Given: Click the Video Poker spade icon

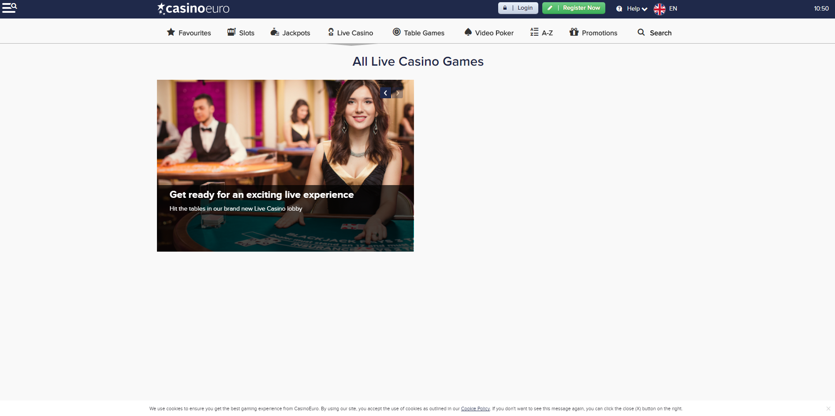Looking at the screenshot, I should pyautogui.click(x=468, y=32).
